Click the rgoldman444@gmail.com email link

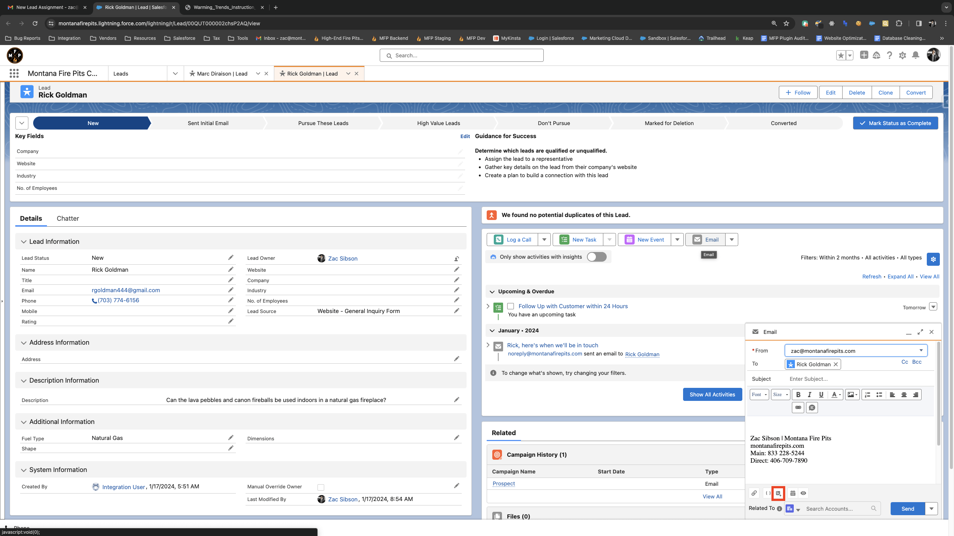point(126,290)
